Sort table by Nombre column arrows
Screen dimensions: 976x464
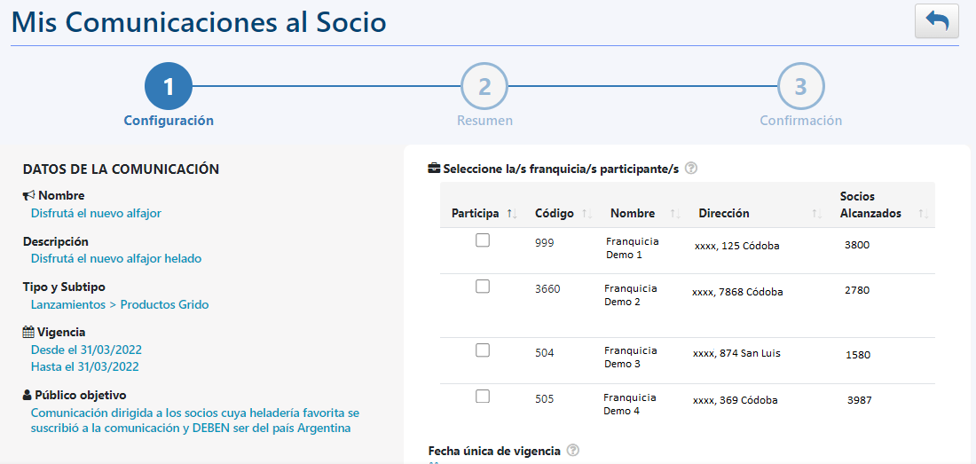pyautogui.click(x=675, y=213)
